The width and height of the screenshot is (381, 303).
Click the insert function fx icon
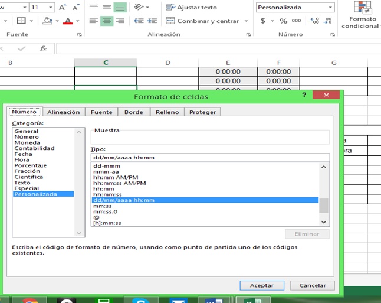(43, 48)
